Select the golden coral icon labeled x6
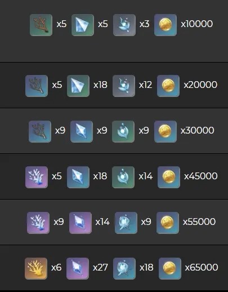 pos(36,268)
